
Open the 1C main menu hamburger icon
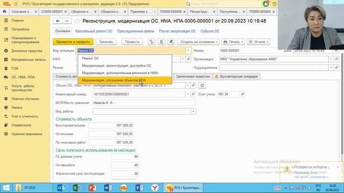pyautogui.click(x=16, y=4)
